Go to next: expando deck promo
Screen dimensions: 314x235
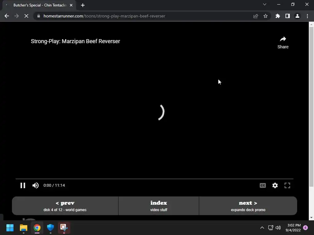coord(248,206)
